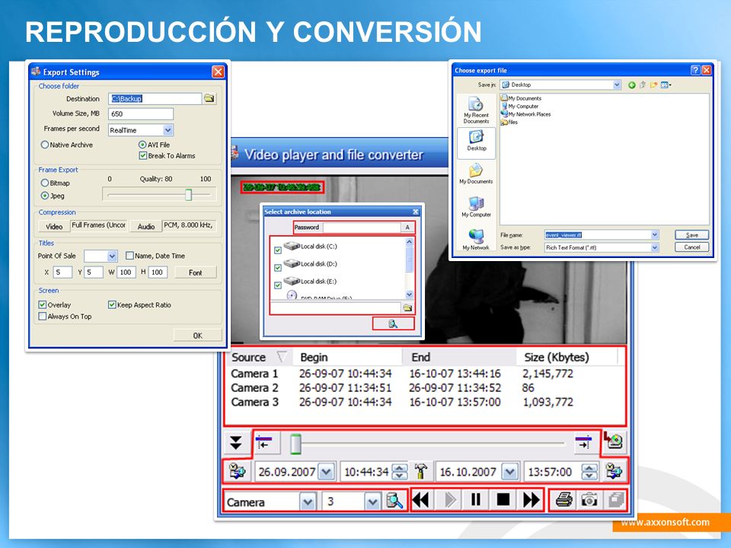Open My Recent Documents in places bar
Screen dimensions: 731x548
476,110
